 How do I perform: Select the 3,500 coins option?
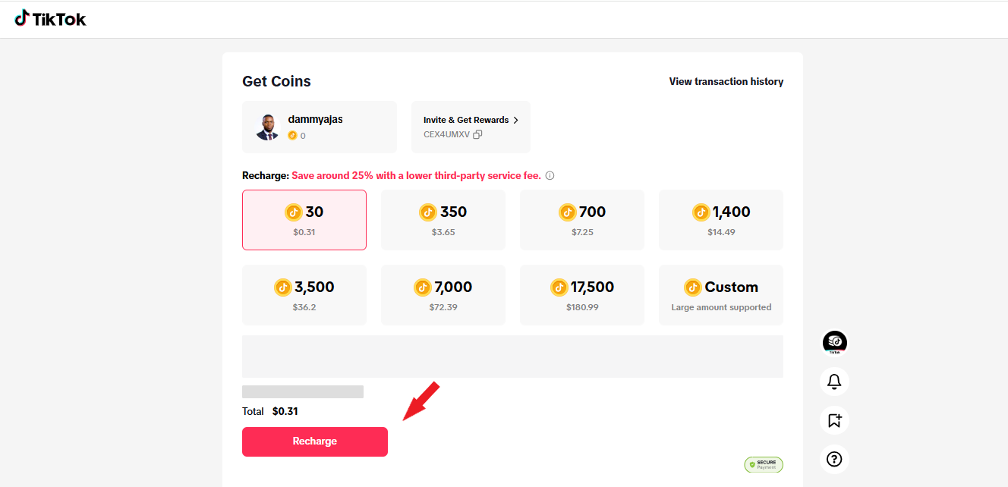tap(304, 295)
